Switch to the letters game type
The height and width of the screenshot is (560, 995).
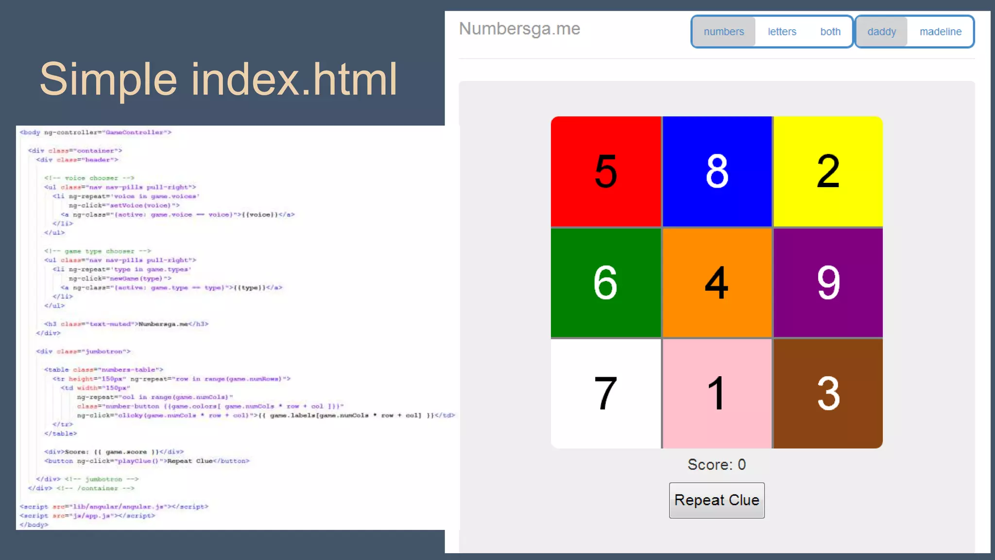tap(782, 32)
